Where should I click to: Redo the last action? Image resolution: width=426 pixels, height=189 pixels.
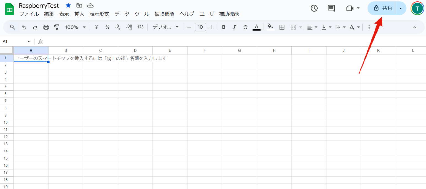[35, 27]
